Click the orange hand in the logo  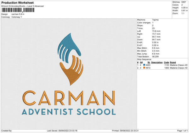(x=72, y=71)
